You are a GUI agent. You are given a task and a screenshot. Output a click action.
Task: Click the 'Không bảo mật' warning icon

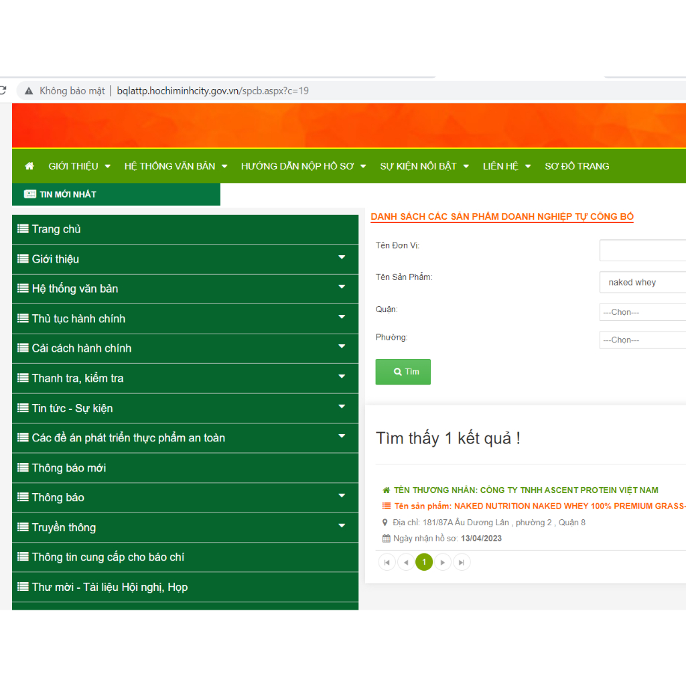coord(28,91)
